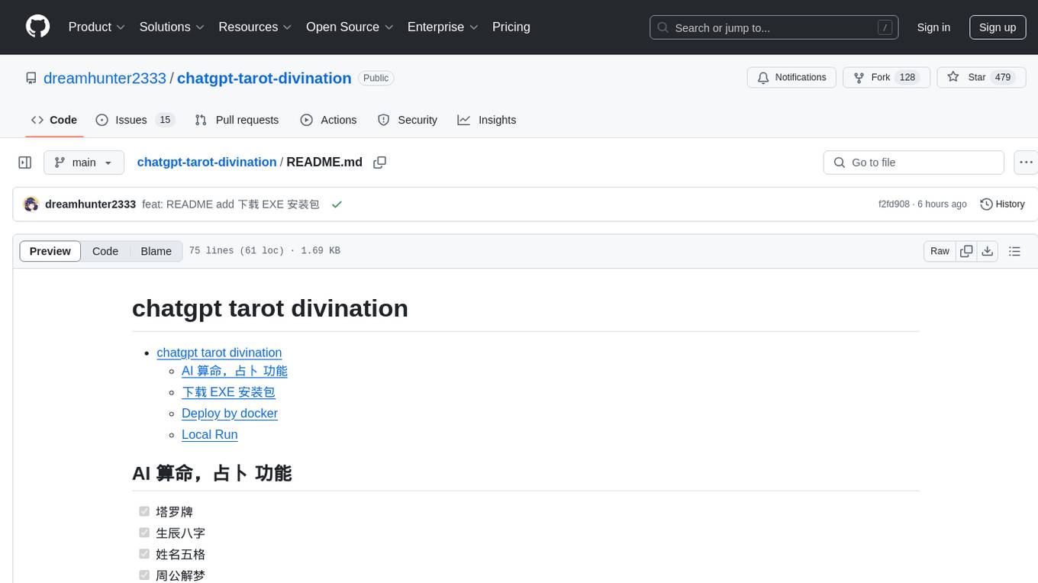The height and width of the screenshot is (583, 1038).
Task: View the commit status check mark
Action: (x=337, y=205)
